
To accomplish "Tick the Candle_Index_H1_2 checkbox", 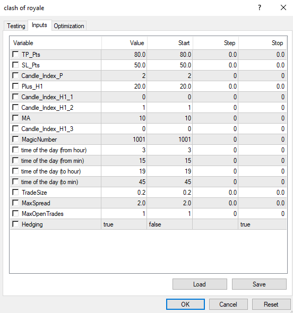I will [15, 107].
